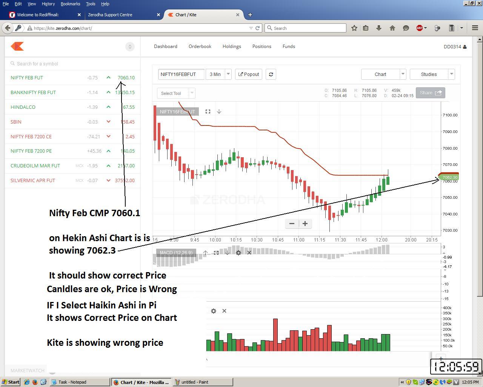Click the Search for a symbol field
Screen dimensions: 483x387
coord(72,63)
